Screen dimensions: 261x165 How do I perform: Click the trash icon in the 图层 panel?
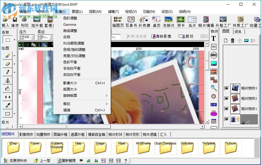[x=232, y=41]
